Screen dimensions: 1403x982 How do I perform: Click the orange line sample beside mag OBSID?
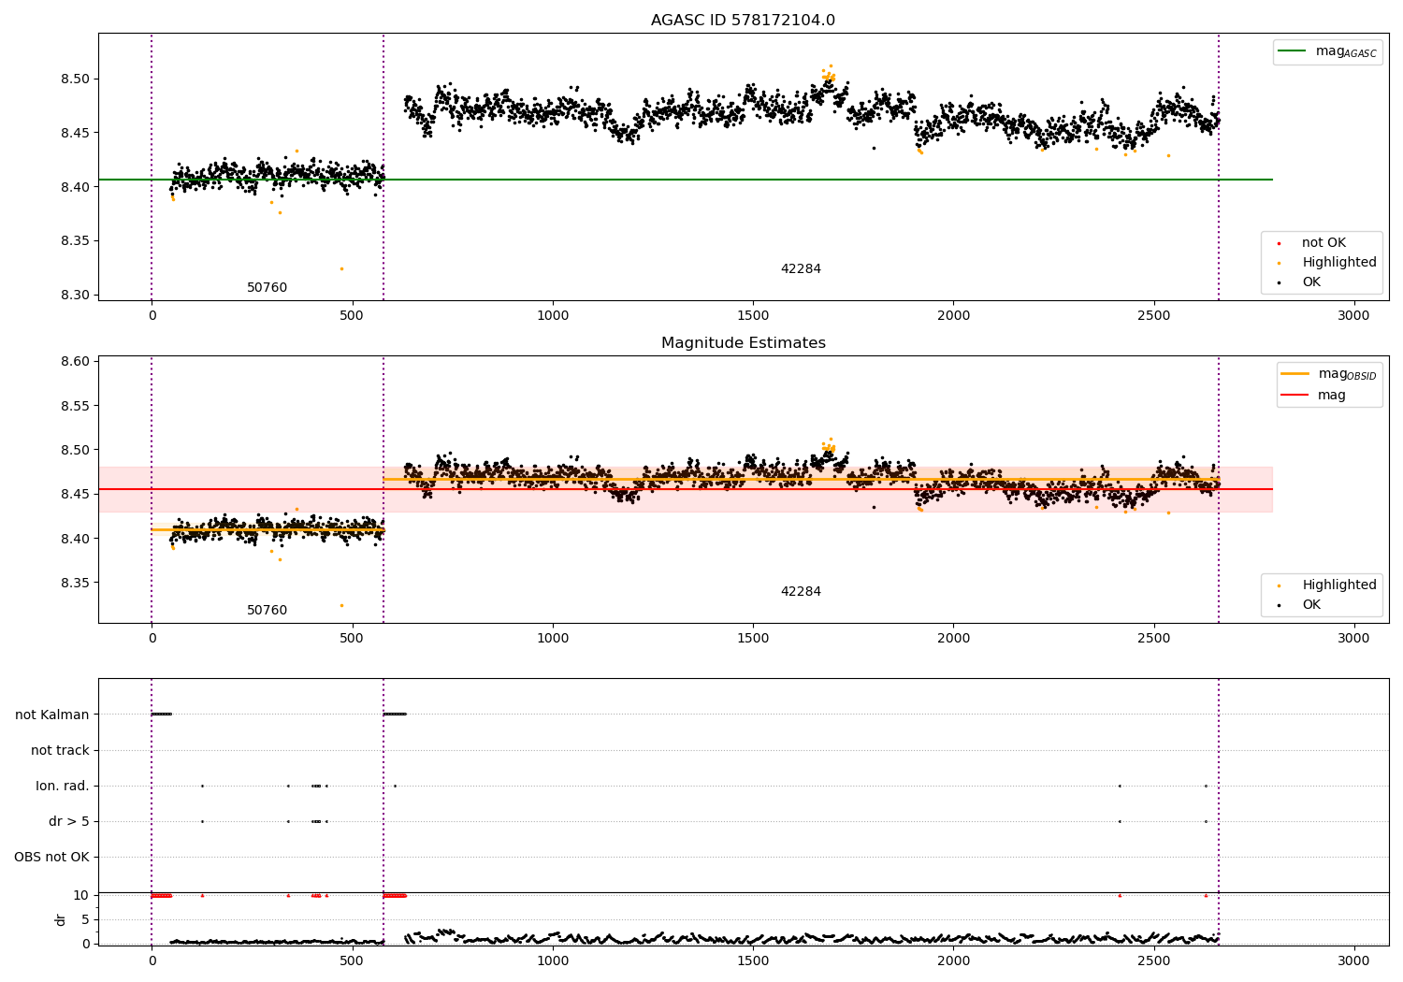[1295, 374]
